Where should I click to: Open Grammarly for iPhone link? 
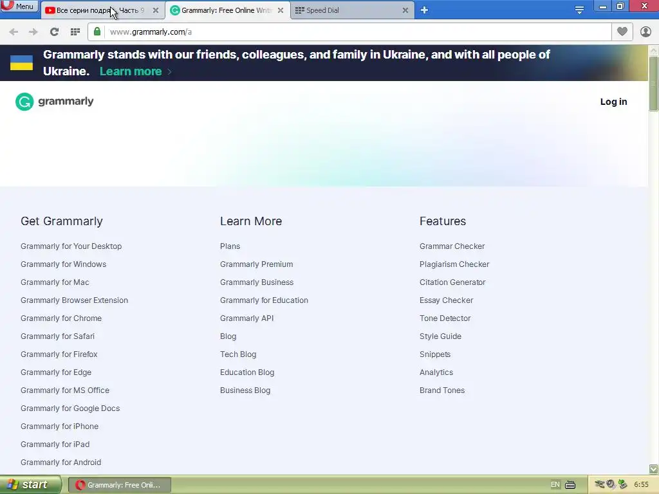point(59,426)
